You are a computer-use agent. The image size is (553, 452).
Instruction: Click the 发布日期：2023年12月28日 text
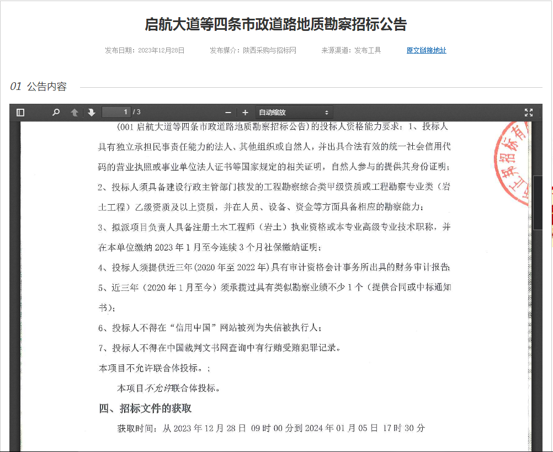(145, 50)
